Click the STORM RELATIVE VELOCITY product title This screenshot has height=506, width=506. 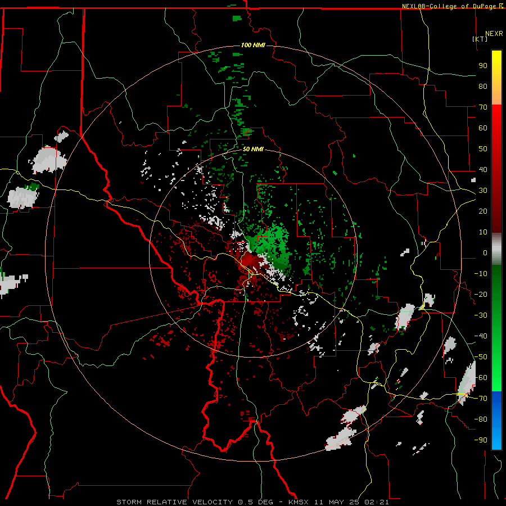point(174,502)
